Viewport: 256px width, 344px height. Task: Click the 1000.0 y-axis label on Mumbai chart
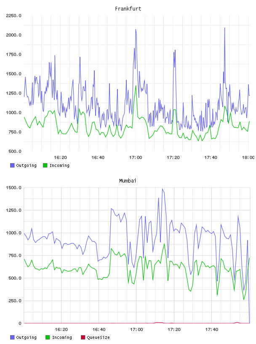[13, 233]
